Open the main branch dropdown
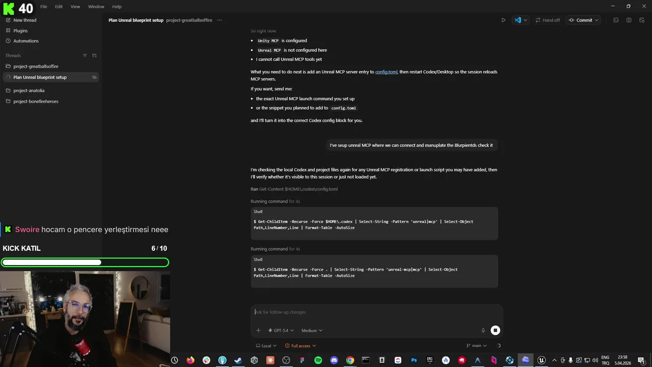This screenshot has width=652, height=367. (476, 346)
